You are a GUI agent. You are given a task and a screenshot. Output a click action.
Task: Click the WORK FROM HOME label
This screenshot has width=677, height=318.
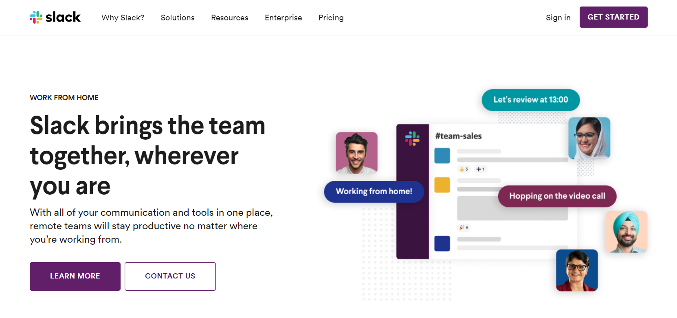click(64, 98)
